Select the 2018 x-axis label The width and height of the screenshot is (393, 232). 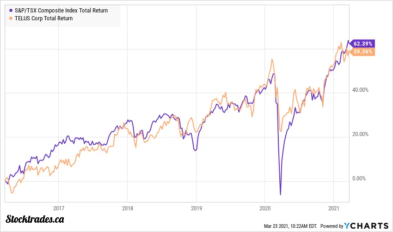127,209
